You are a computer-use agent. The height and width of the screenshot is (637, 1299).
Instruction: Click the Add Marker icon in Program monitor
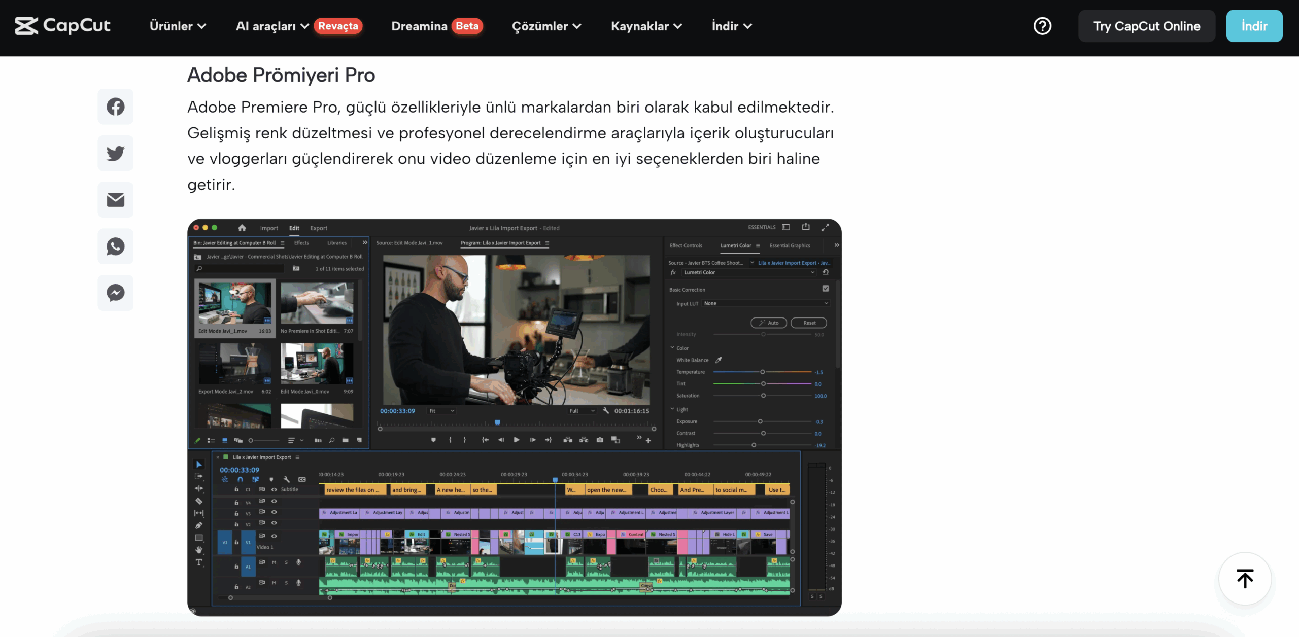coord(433,440)
